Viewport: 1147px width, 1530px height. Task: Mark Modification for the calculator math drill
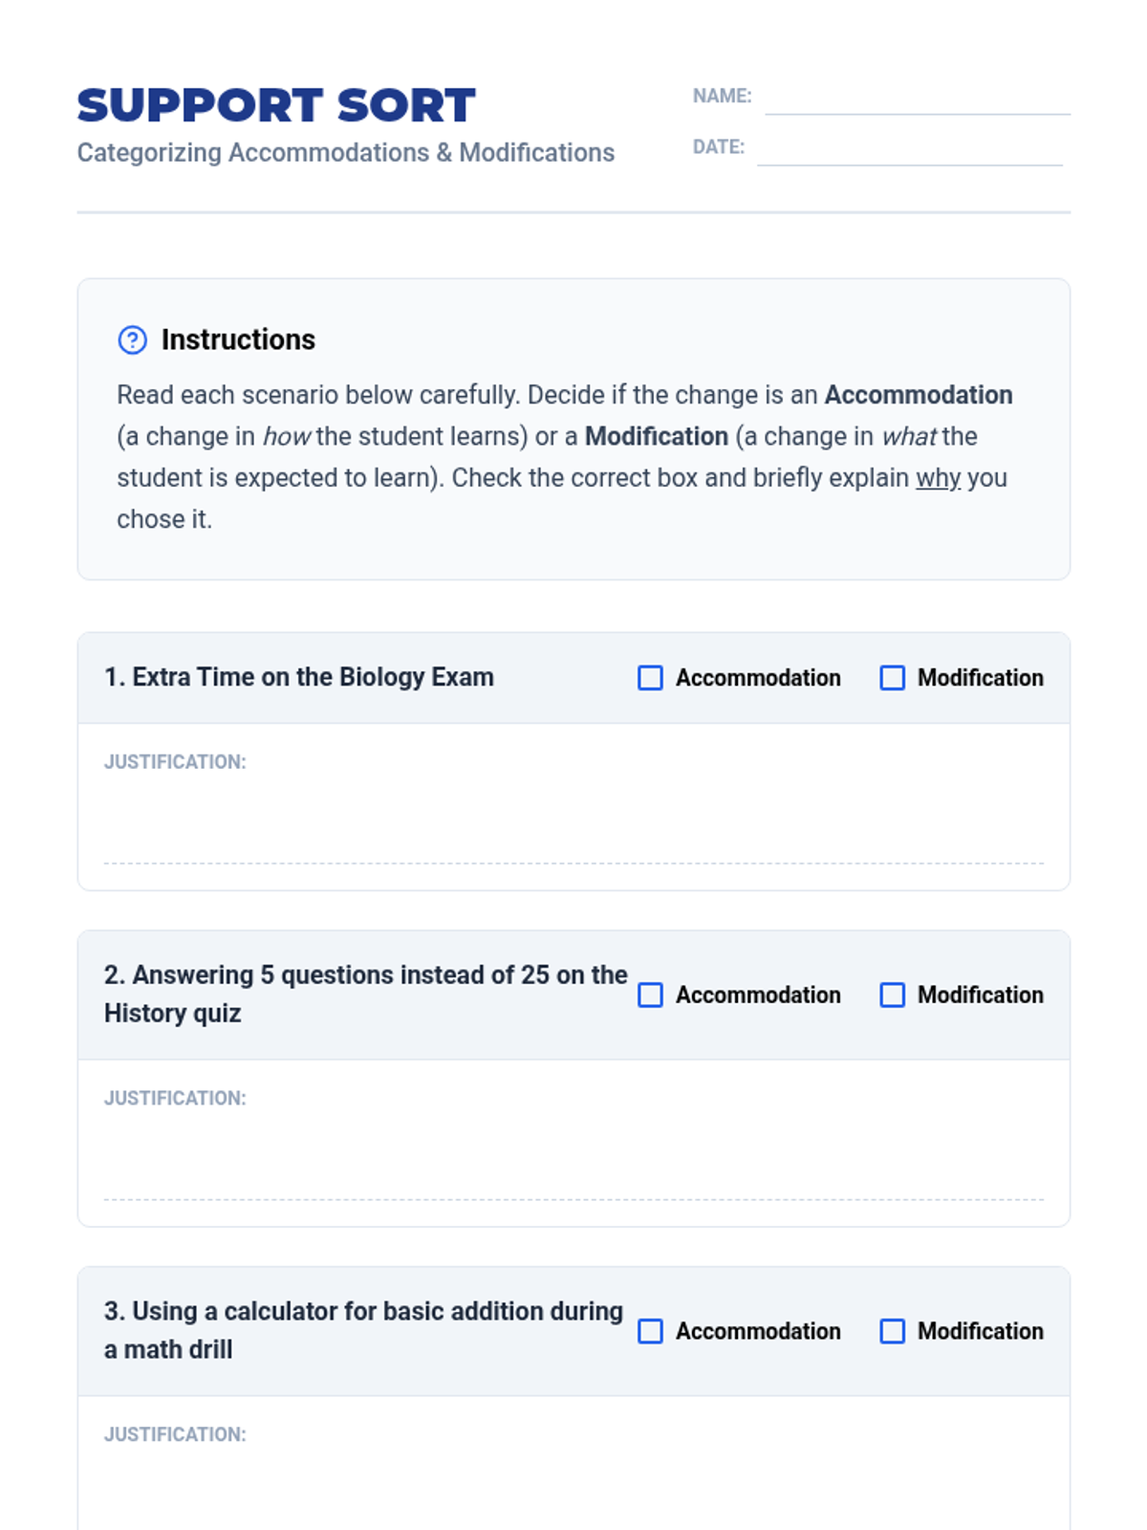coord(892,1331)
